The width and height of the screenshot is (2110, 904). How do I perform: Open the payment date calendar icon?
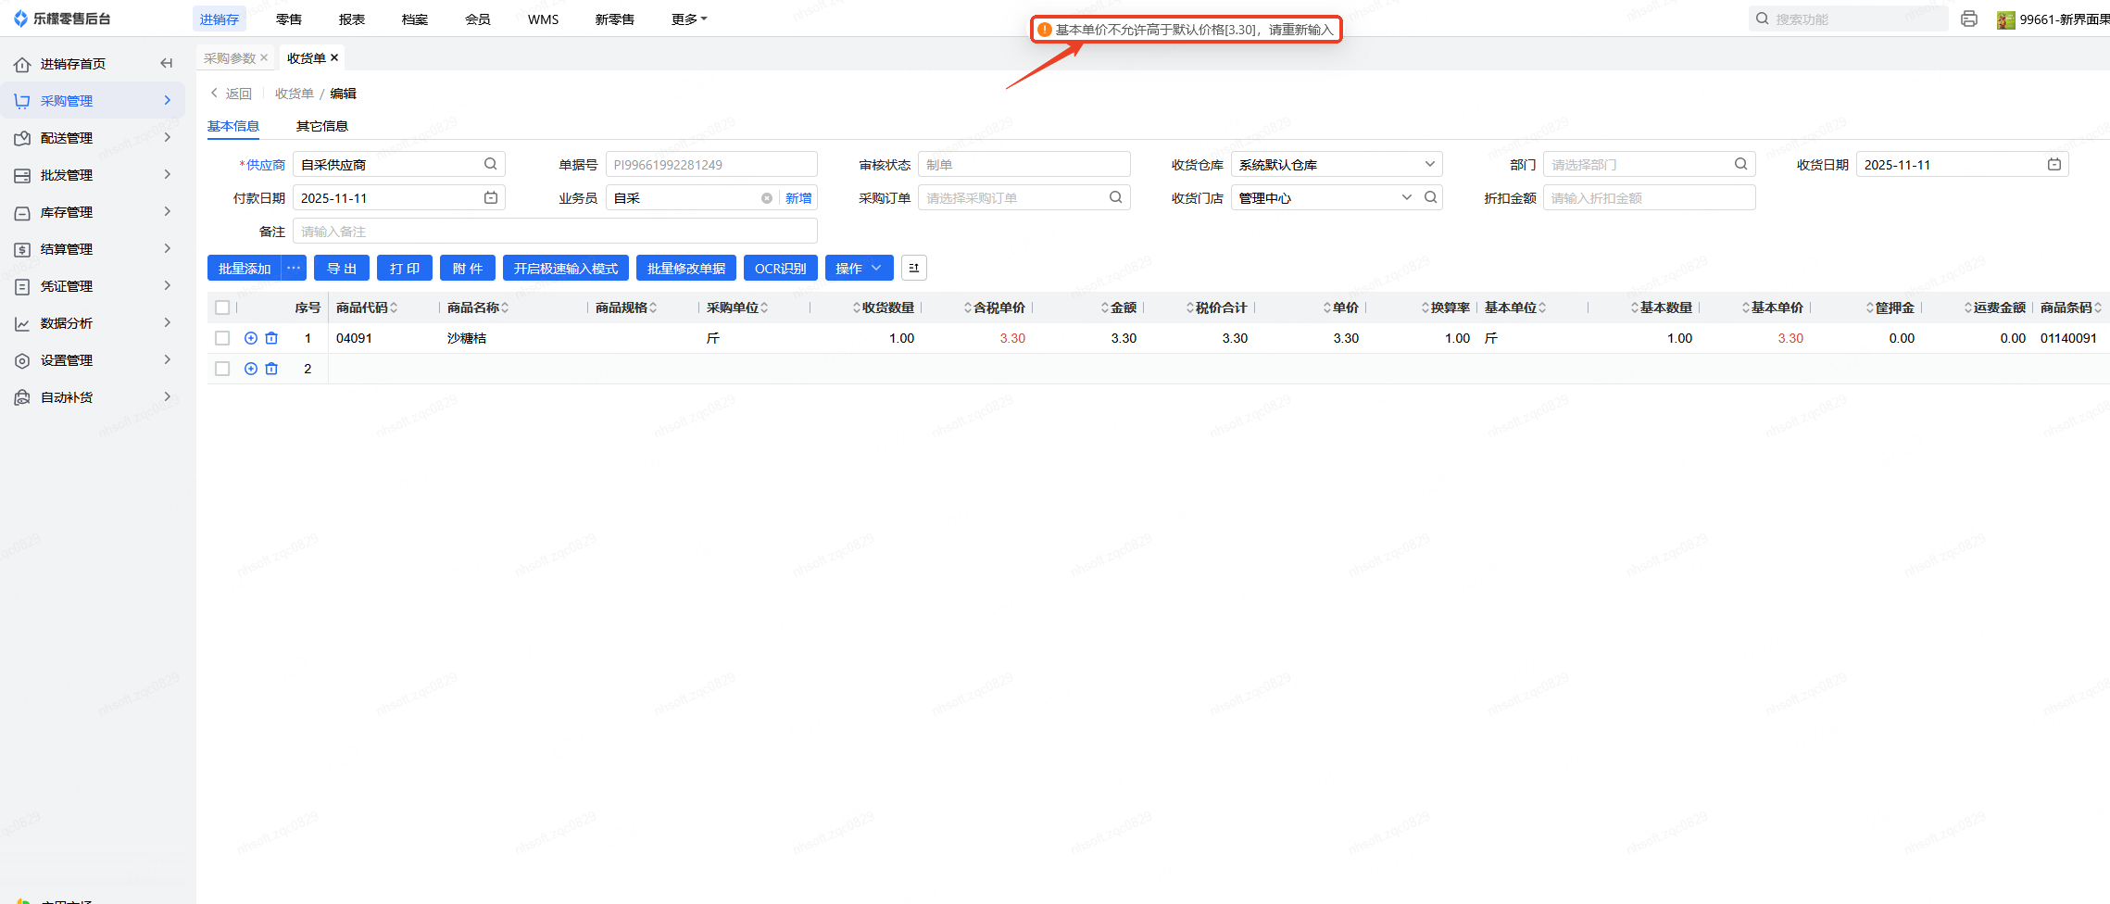point(491,197)
